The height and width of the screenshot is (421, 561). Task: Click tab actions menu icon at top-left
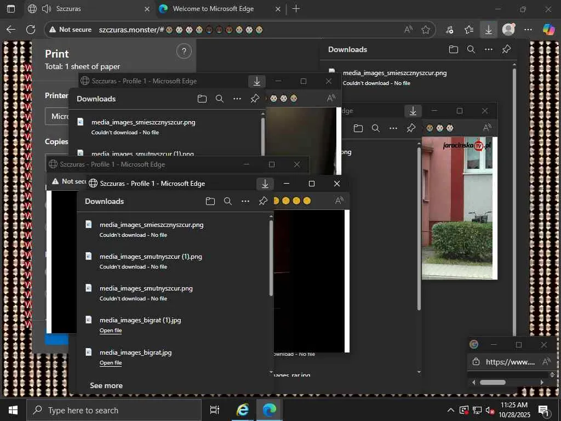(x=11, y=9)
